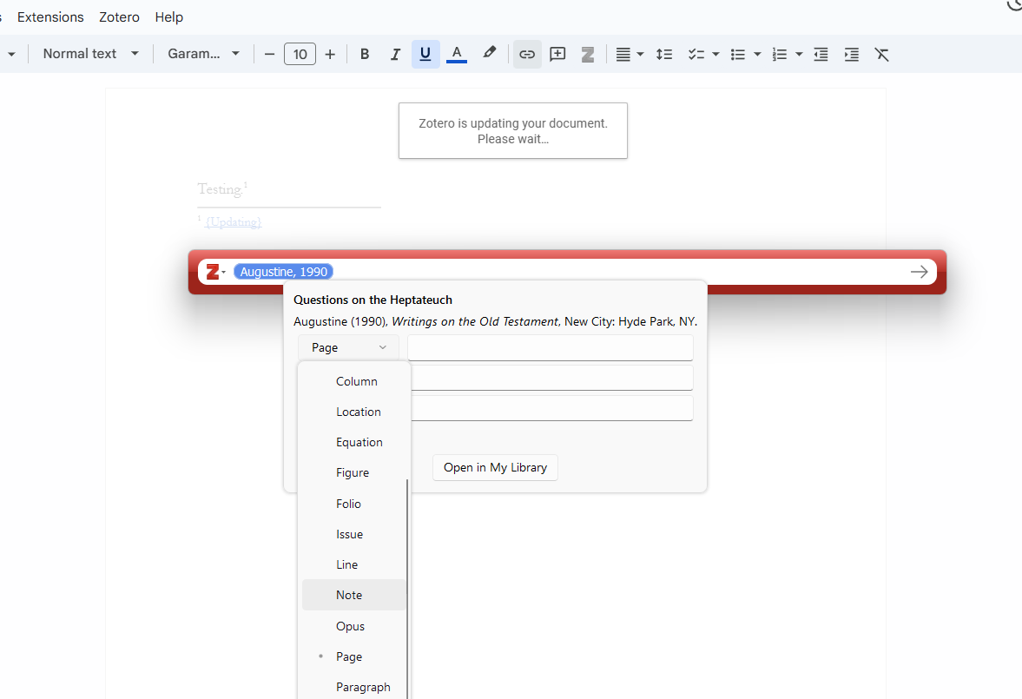Open the Page locator type dropdown

point(349,347)
